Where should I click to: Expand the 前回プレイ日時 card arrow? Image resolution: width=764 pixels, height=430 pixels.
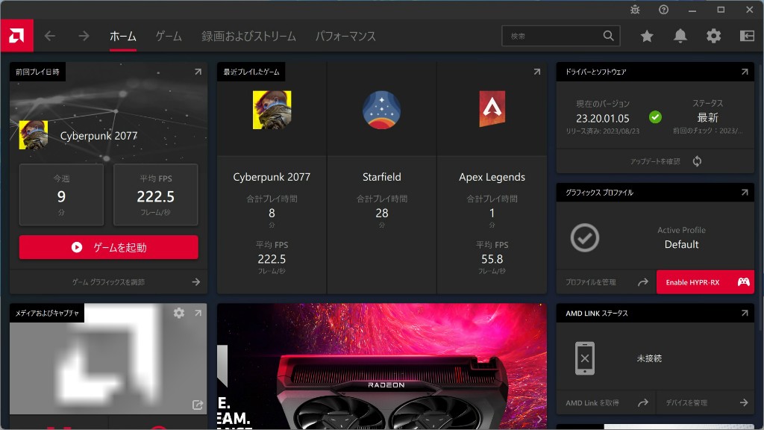pos(198,72)
